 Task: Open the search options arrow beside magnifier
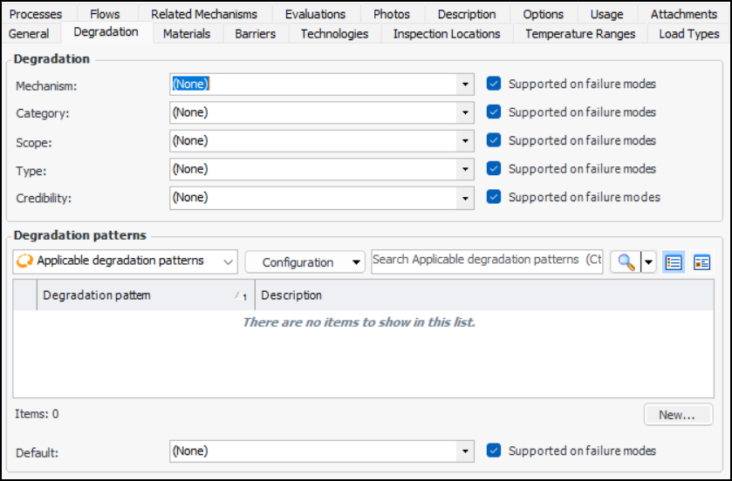648,261
